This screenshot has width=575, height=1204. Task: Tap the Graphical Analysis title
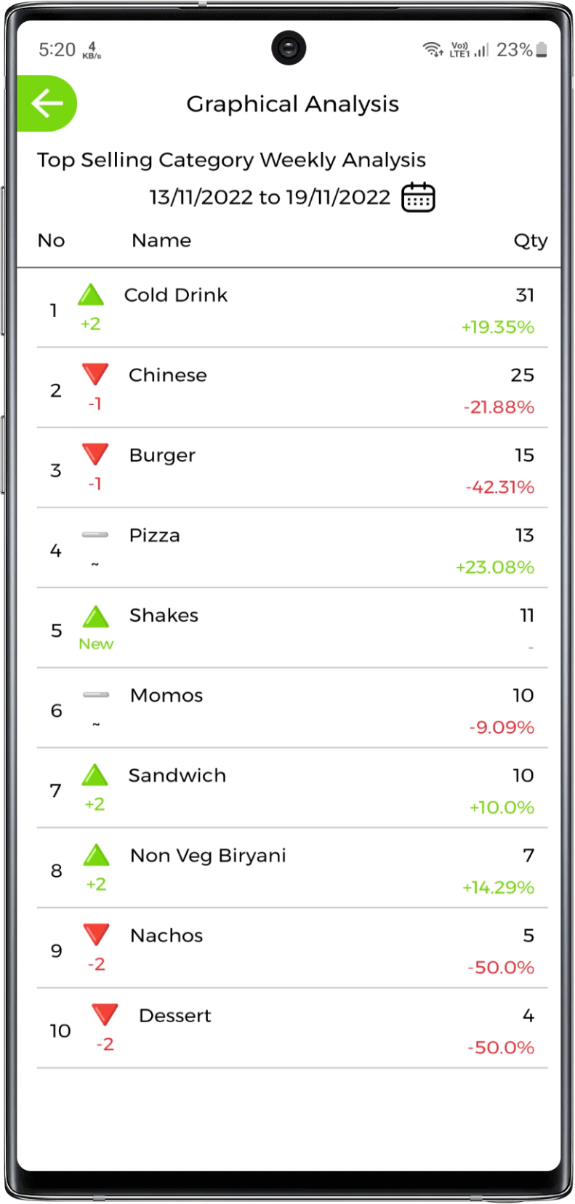(292, 104)
